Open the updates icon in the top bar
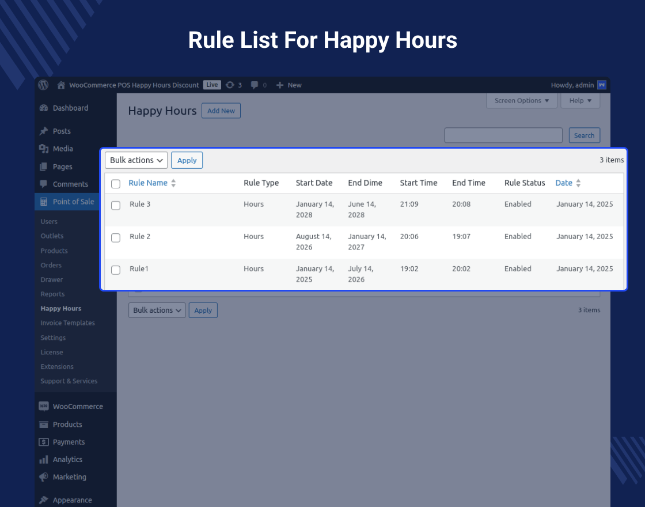The image size is (645, 507). click(x=229, y=85)
